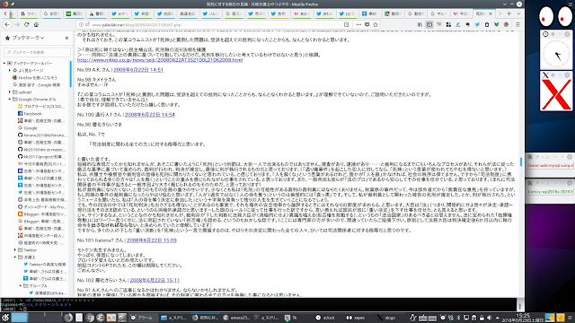Open the Bluetooth tray icon
This screenshot has width=575, height=323.
pyautogui.click(x=458, y=318)
